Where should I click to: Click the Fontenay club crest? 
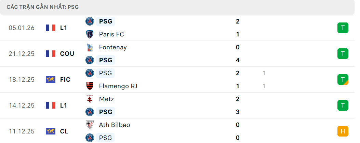pyautogui.click(x=90, y=47)
